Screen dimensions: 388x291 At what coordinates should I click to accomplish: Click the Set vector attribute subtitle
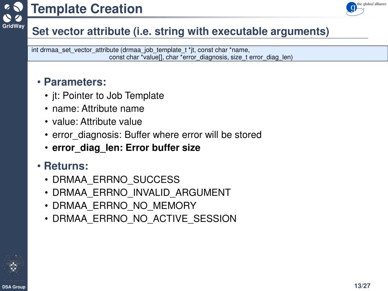coord(180,31)
